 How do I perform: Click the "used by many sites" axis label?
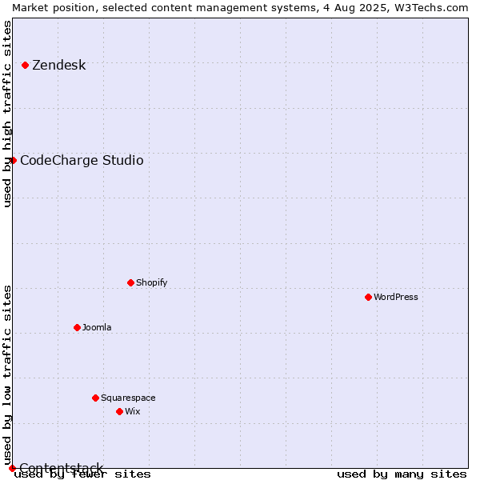pyautogui.click(x=402, y=474)
